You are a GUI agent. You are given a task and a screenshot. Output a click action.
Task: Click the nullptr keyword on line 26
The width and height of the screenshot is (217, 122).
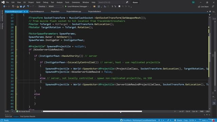[80, 46]
